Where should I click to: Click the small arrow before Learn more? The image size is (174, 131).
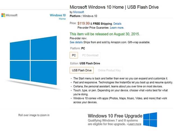click(127, 124)
